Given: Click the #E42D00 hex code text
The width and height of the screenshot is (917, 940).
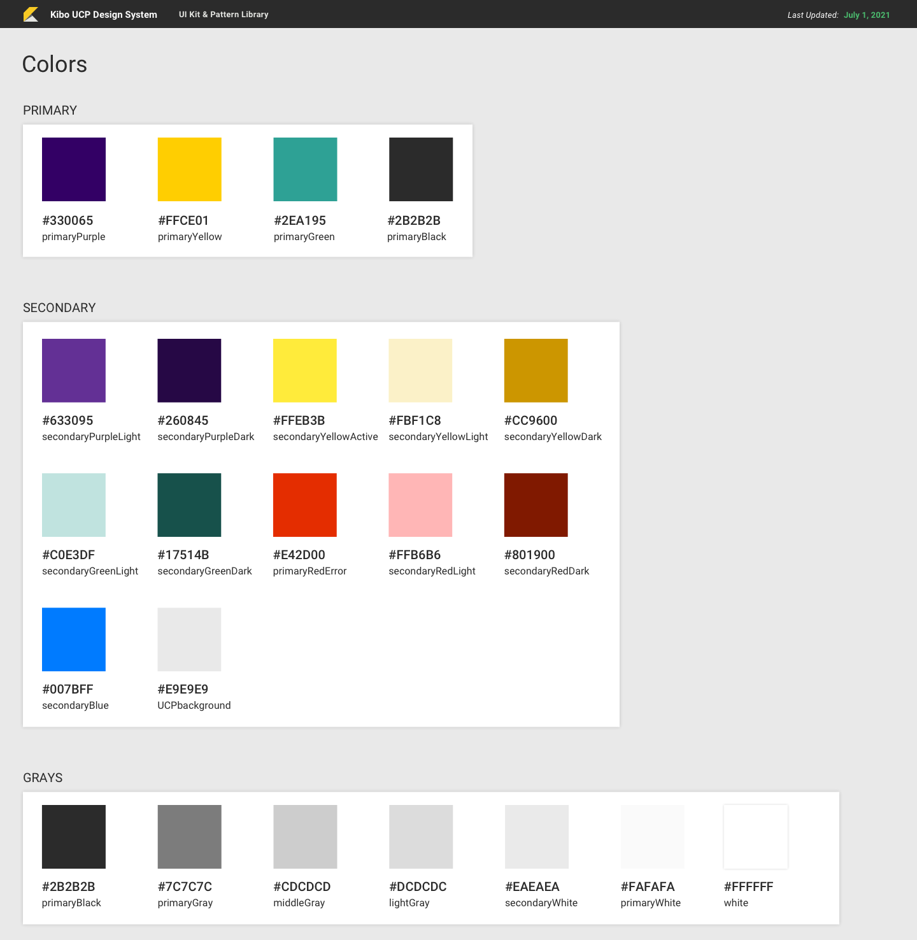Looking at the screenshot, I should click(x=299, y=555).
